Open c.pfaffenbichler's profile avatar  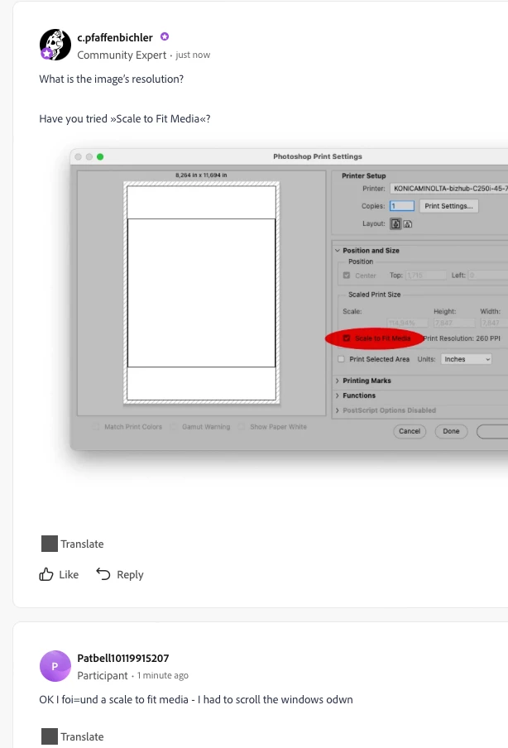click(x=55, y=45)
